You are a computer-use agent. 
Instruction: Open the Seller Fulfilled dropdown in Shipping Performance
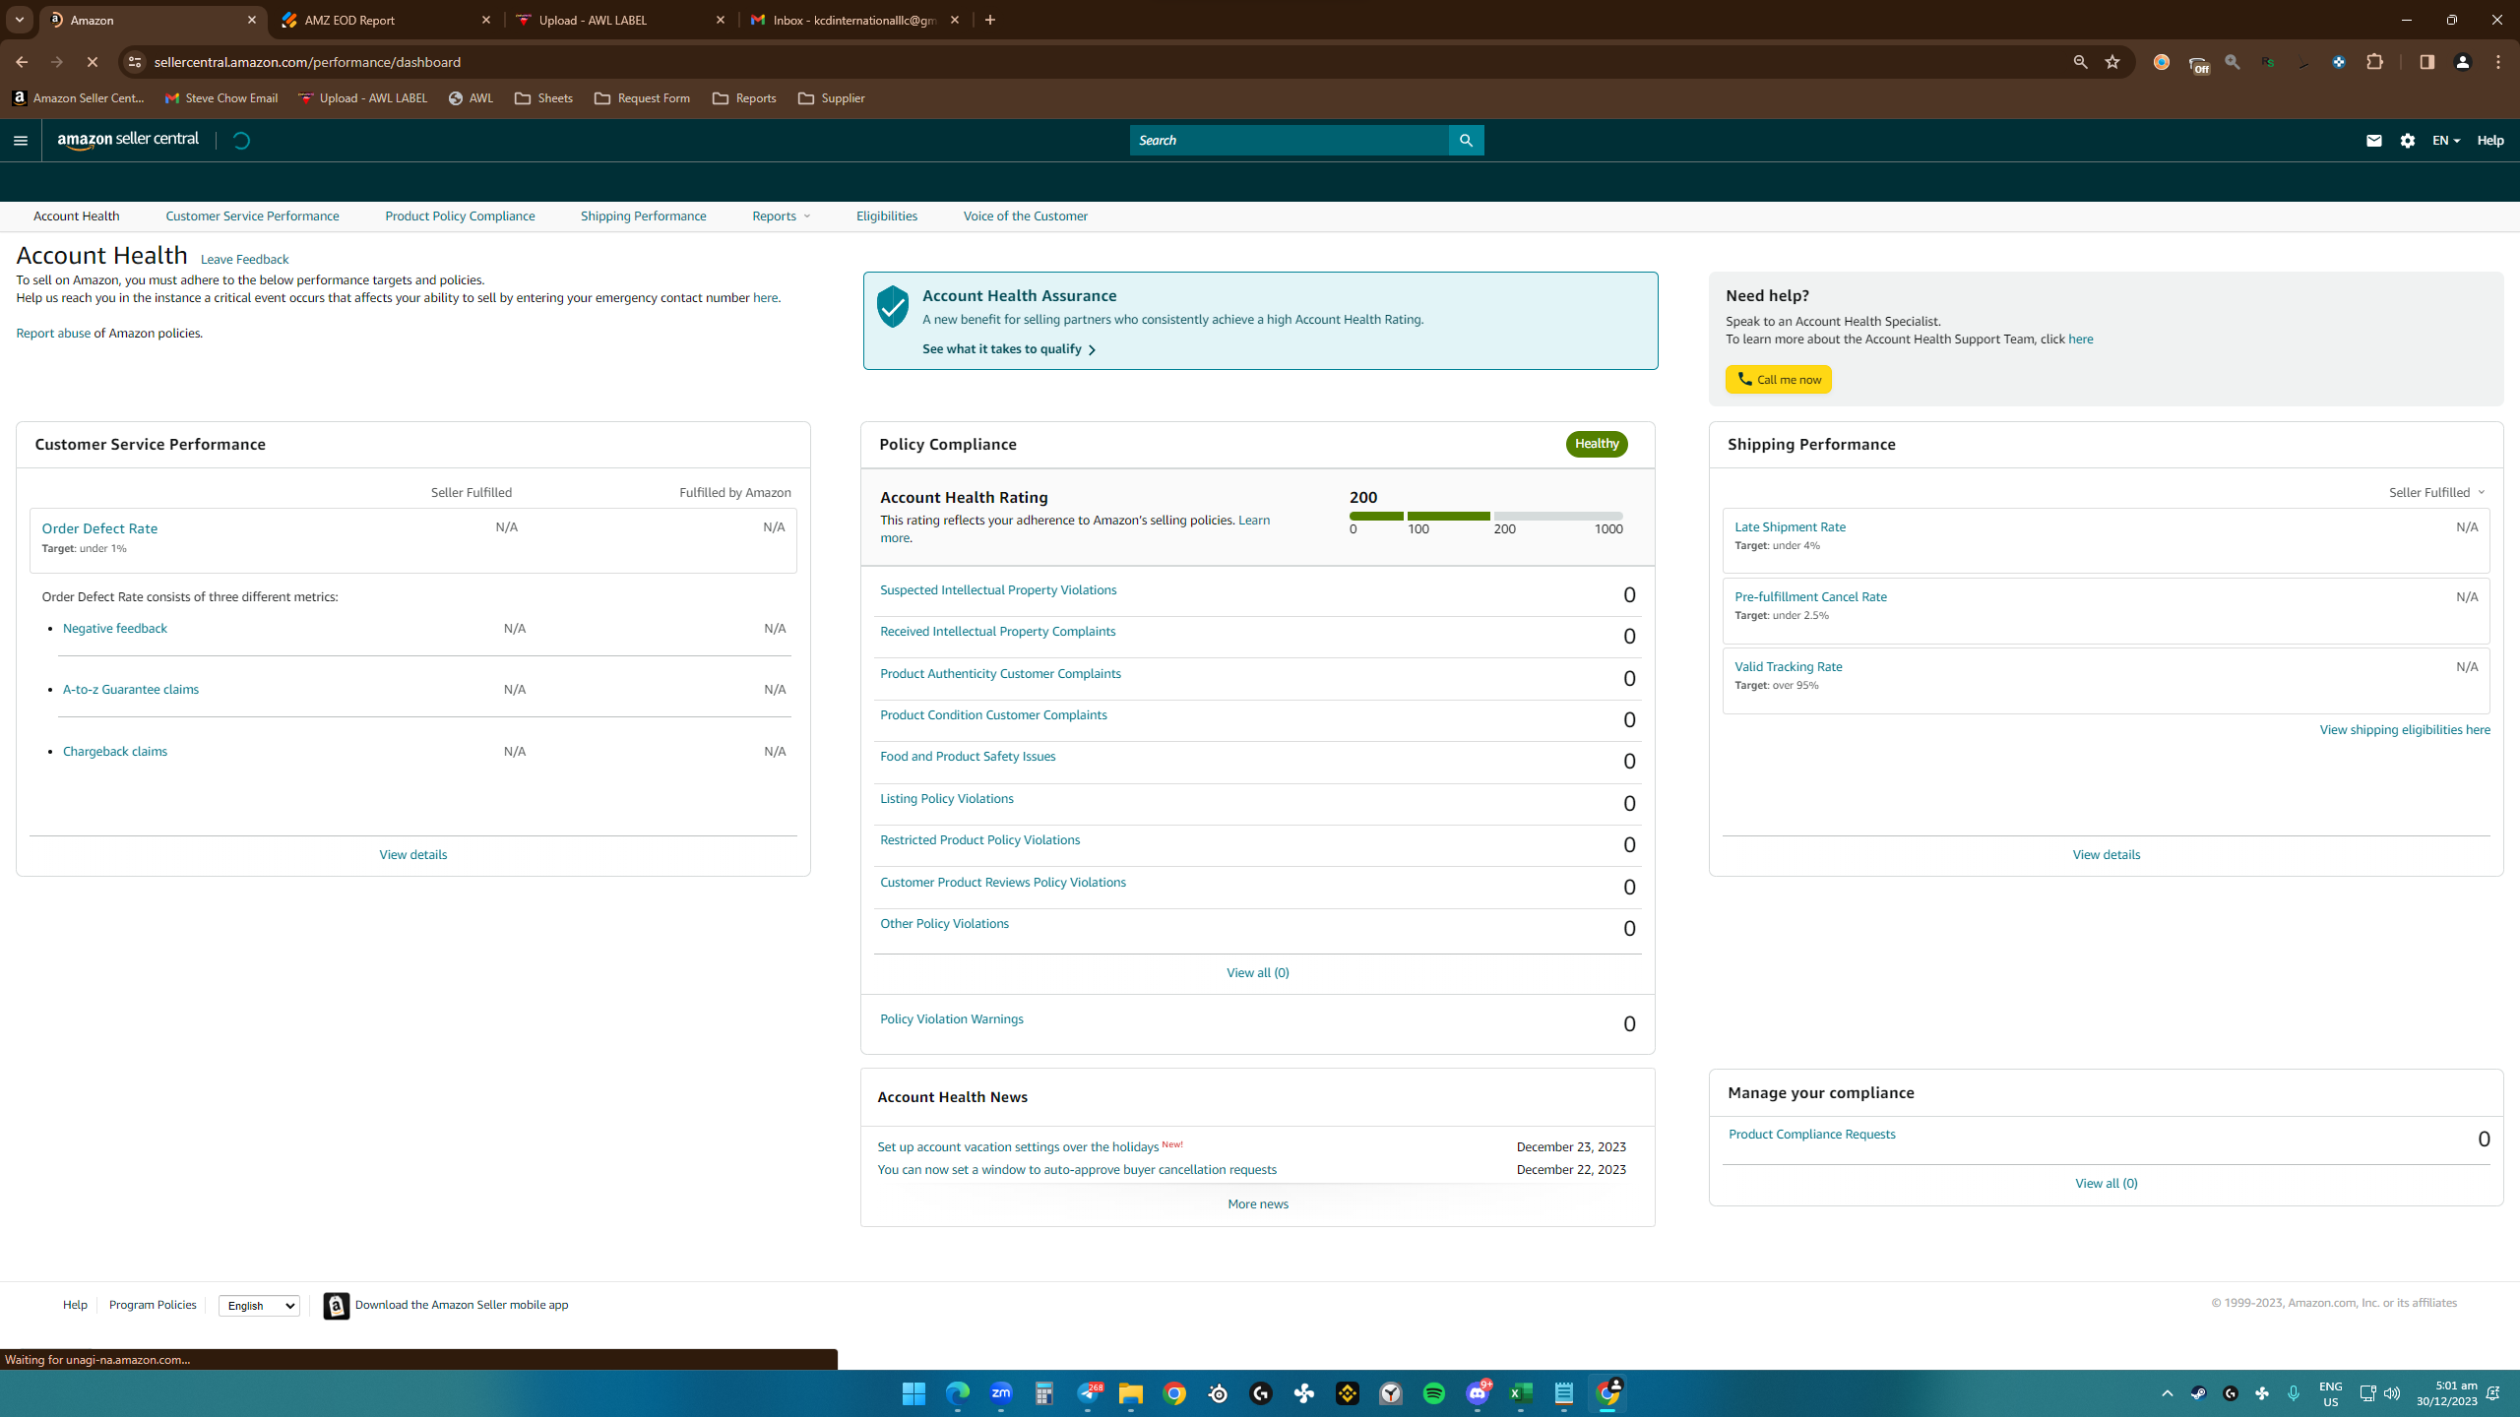(x=2436, y=492)
